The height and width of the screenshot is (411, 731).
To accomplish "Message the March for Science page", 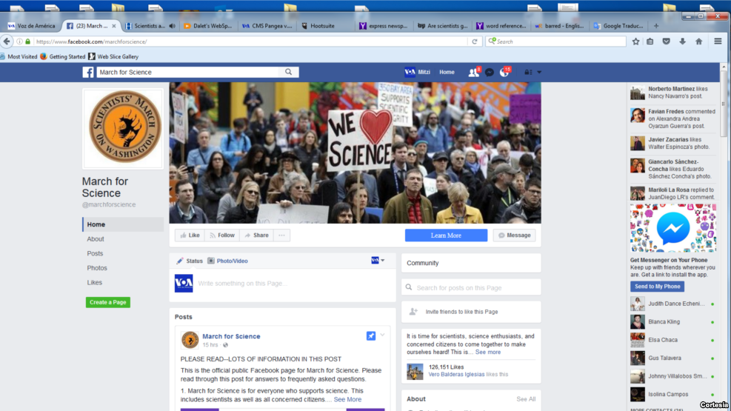I will 514,235.
